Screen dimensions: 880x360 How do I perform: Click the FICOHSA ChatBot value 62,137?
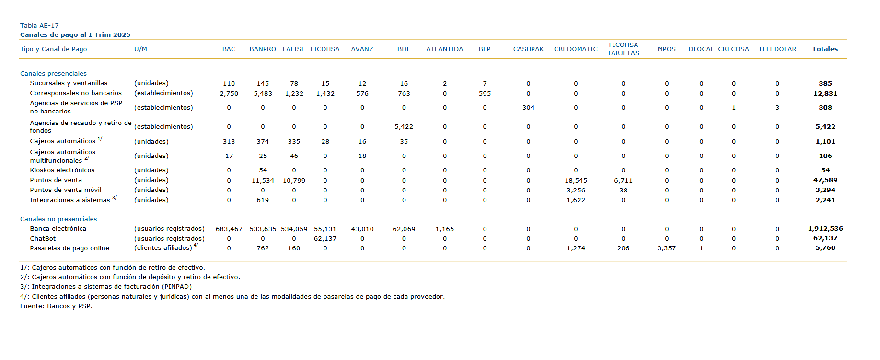point(325,239)
